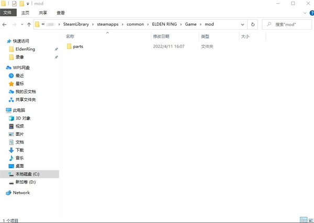The height and width of the screenshot is (223, 314).
Task: Navigate to common in breadcrumb
Action: [135, 24]
